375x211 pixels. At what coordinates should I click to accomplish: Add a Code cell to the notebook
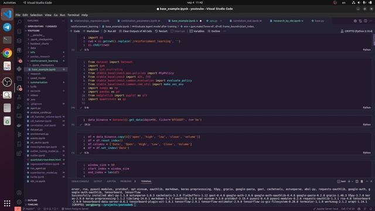(75, 31)
